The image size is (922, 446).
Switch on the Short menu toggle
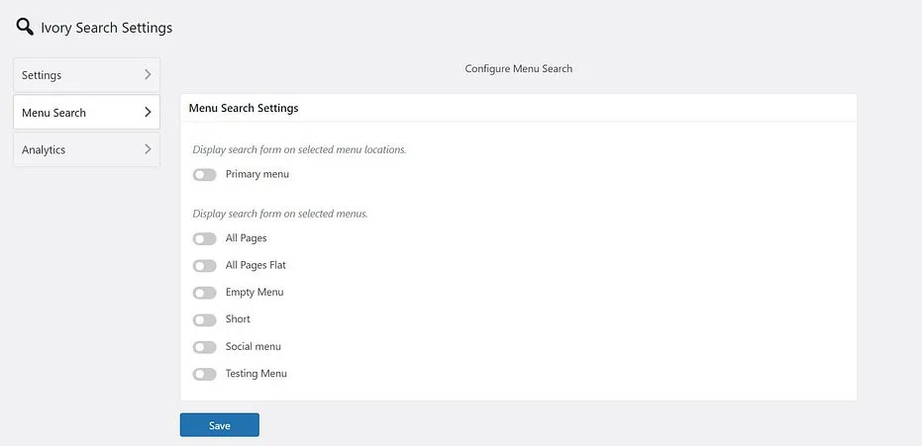coord(204,319)
